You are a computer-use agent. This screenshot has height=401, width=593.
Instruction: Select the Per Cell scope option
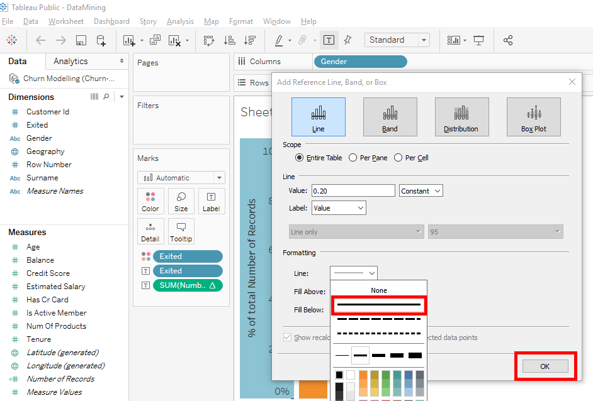tap(398, 158)
